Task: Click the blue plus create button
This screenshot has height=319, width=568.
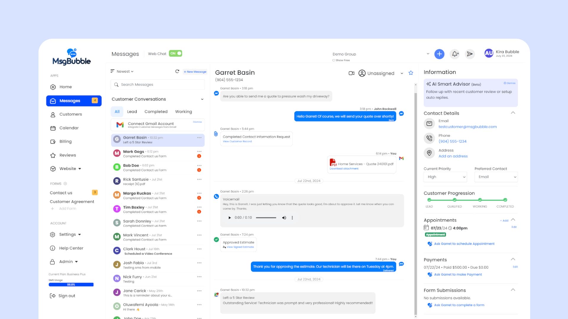Action: click(x=439, y=54)
